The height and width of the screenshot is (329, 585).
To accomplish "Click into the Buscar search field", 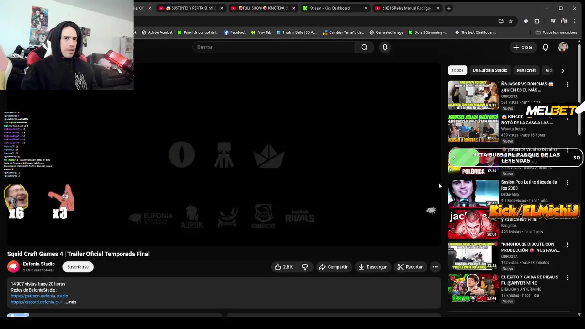I will click(x=274, y=47).
